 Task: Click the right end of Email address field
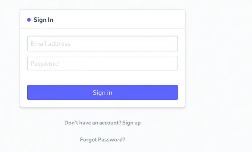click(171, 44)
